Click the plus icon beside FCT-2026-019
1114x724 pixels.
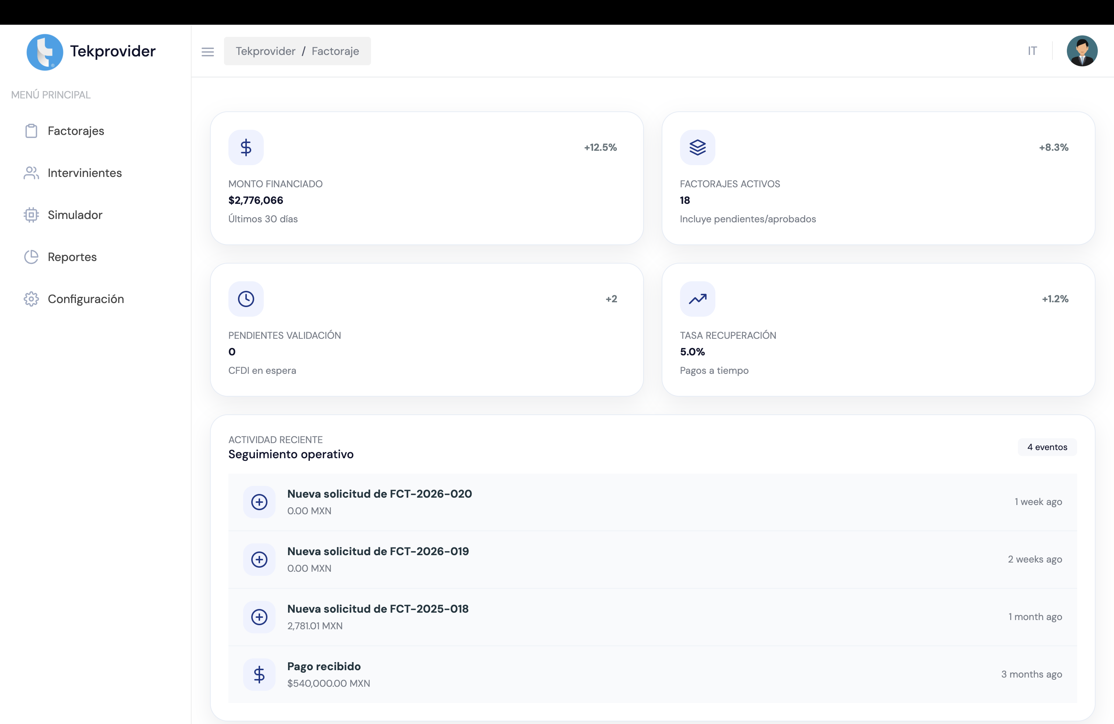[x=259, y=559]
